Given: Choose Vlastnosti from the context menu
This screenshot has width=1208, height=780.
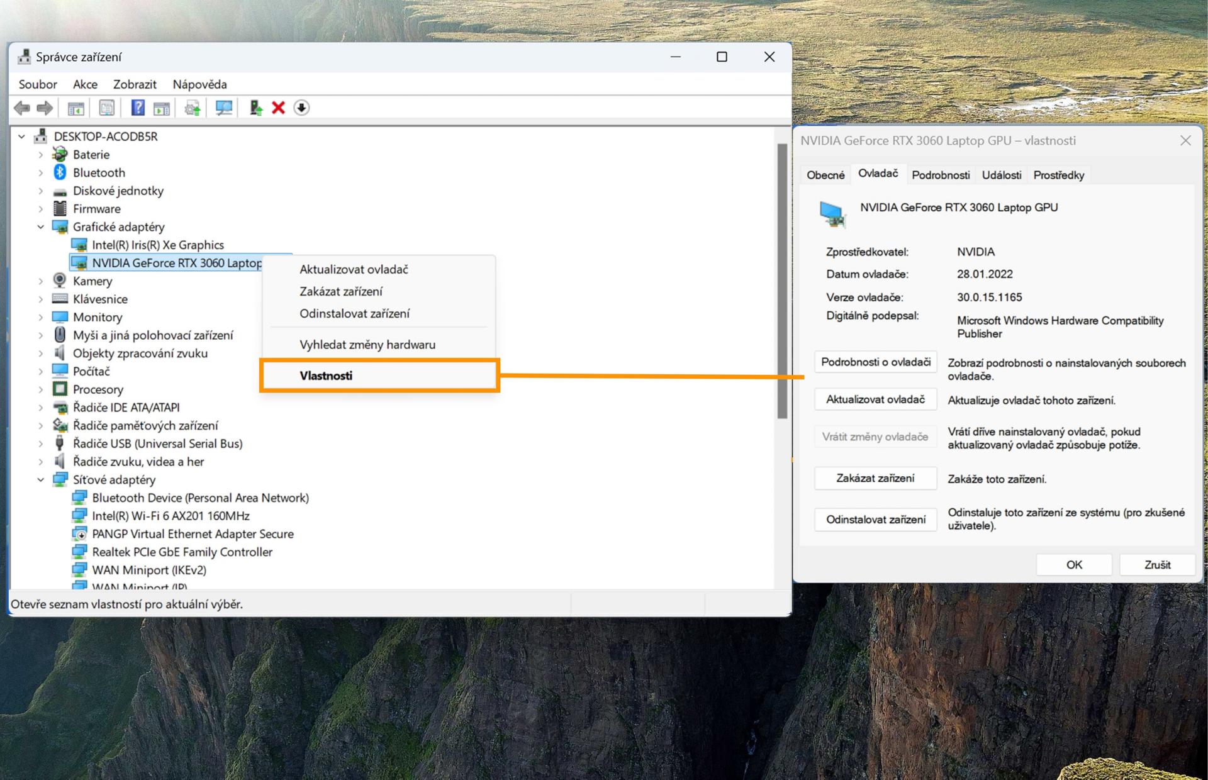Looking at the screenshot, I should [326, 376].
